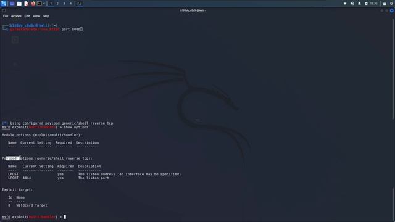Click the terminal window title text
The image size is (395, 222).
tap(193, 10)
